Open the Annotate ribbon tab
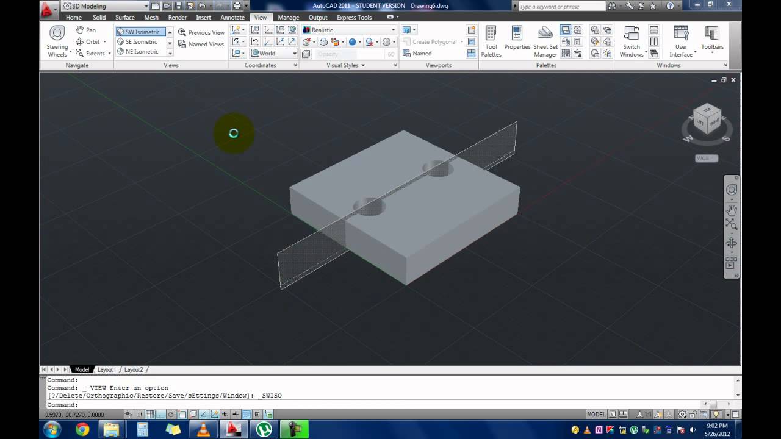The height and width of the screenshot is (439, 781). tap(232, 17)
